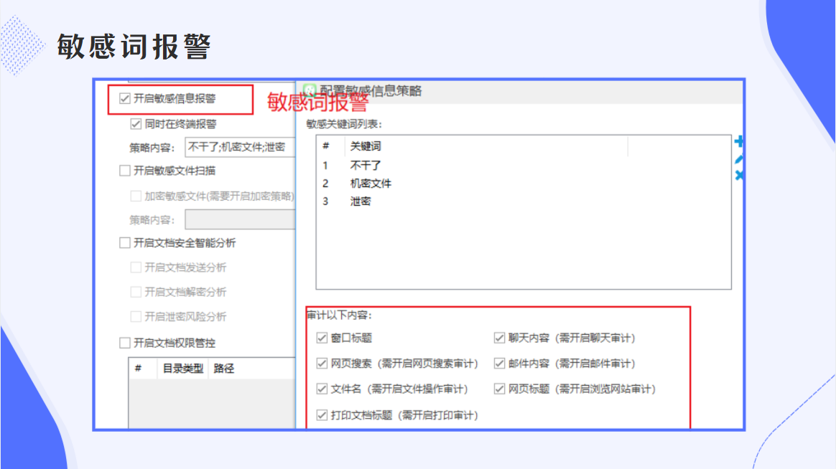Toggle 开启文档发送分析 checkbox
The width and height of the screenshot is (836, 469).
tap(136, 267)
